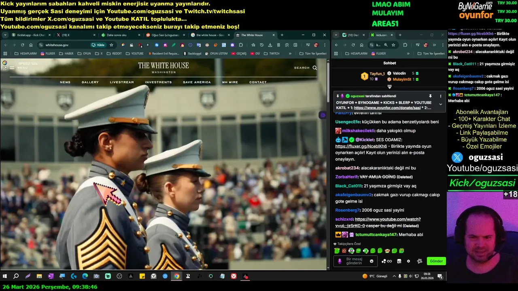Expand the pinned message chevron
Image resolution: width=518 pixels, height=291 pixels.
(441, 104)
